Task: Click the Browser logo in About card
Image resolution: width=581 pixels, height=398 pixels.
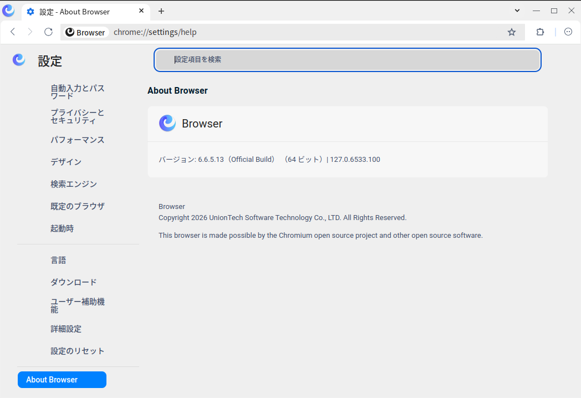Action: click(167, 123)
